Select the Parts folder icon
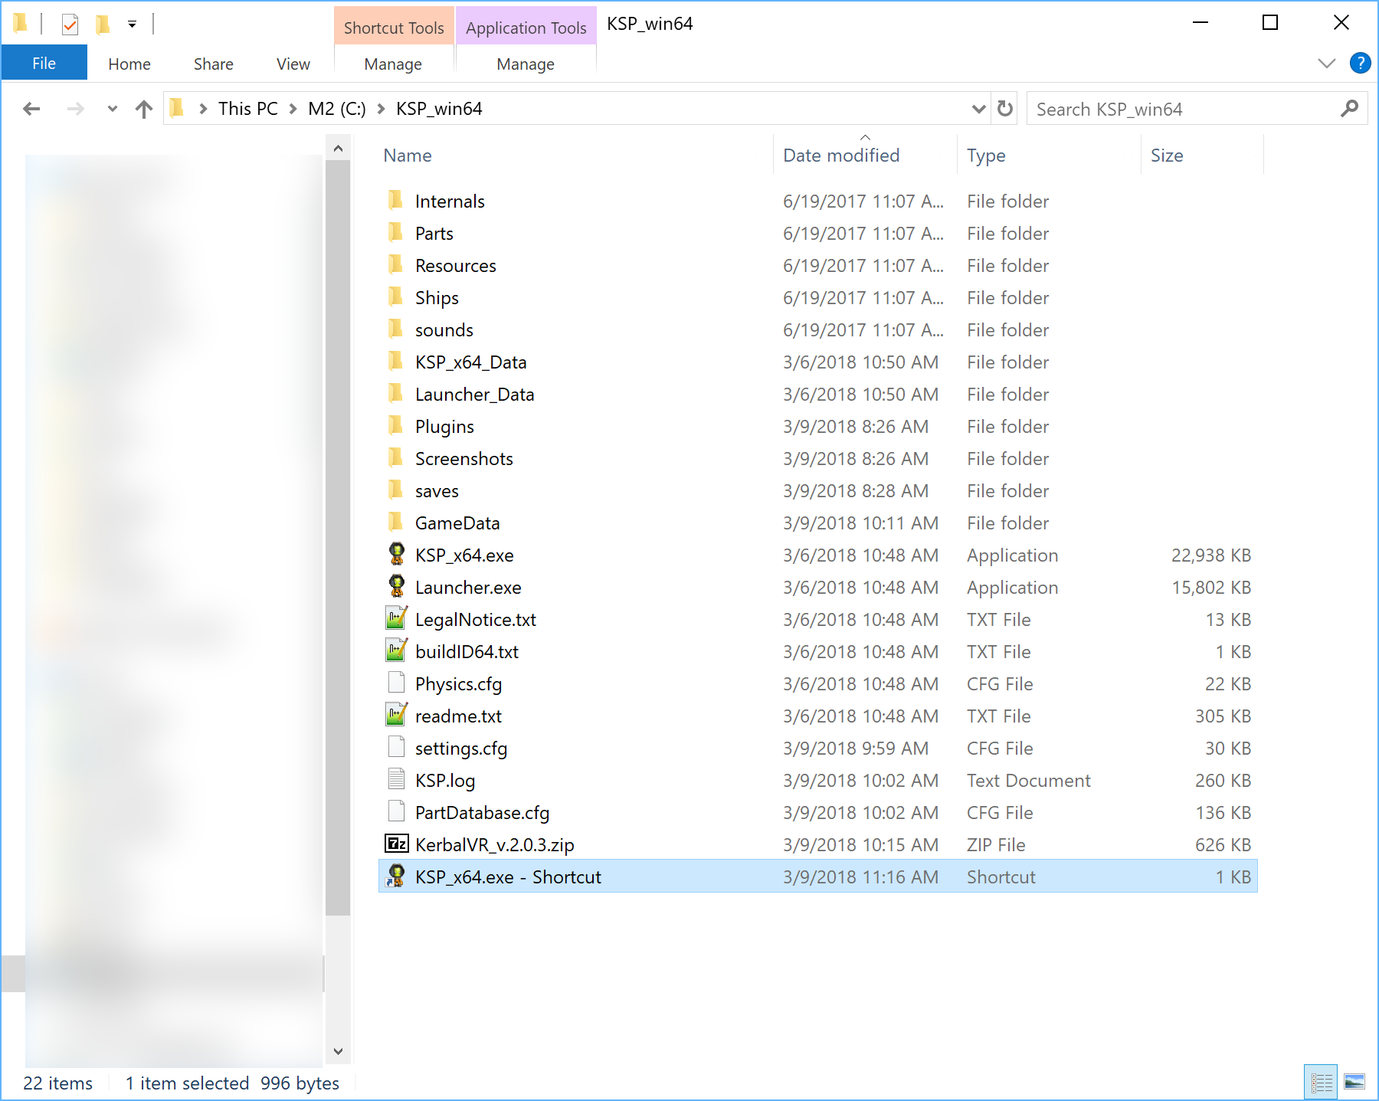The image size is (1379, 1101). pyautogui.click(x=395, y=232)
